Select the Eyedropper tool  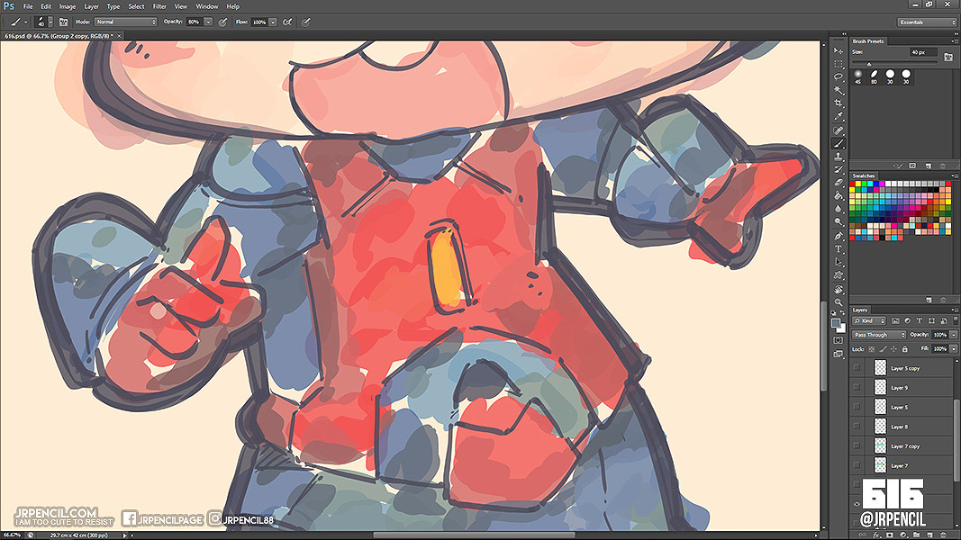point(839,116)
